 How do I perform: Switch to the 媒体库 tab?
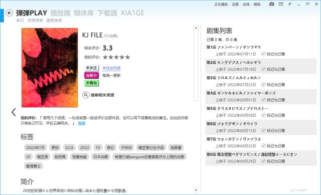pos(84,13)
